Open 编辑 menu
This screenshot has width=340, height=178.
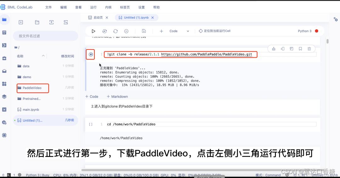click(x=63, y=7)
